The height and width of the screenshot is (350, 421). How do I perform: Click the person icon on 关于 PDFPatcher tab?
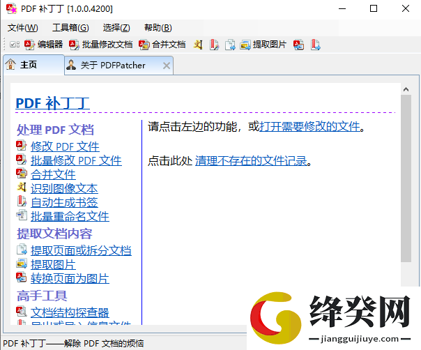click(71, 65)
